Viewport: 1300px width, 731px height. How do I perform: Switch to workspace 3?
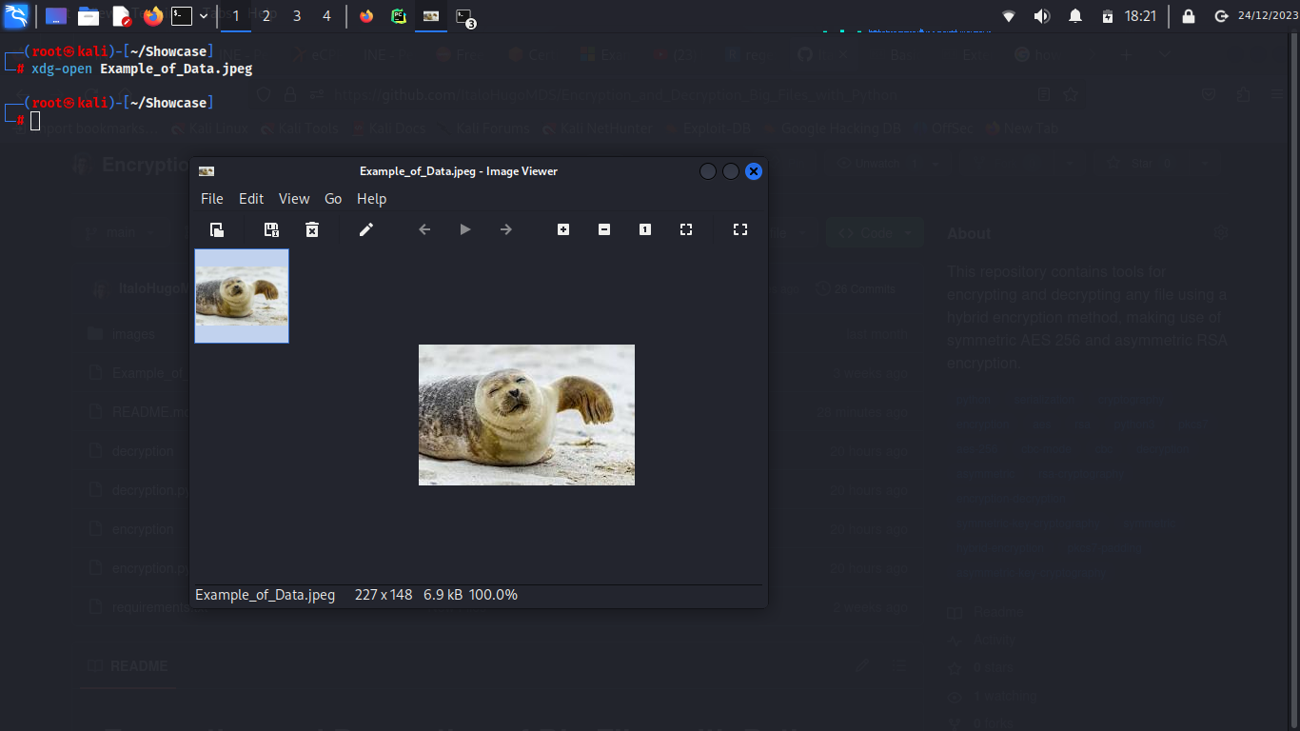[x=297, y=16]
